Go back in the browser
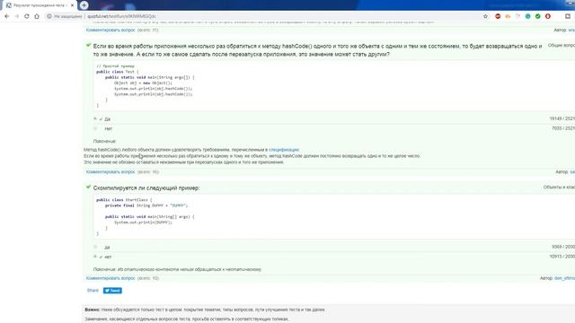This screenshot has height=323, width=575. pyautogui.click(x=6, y=16)
